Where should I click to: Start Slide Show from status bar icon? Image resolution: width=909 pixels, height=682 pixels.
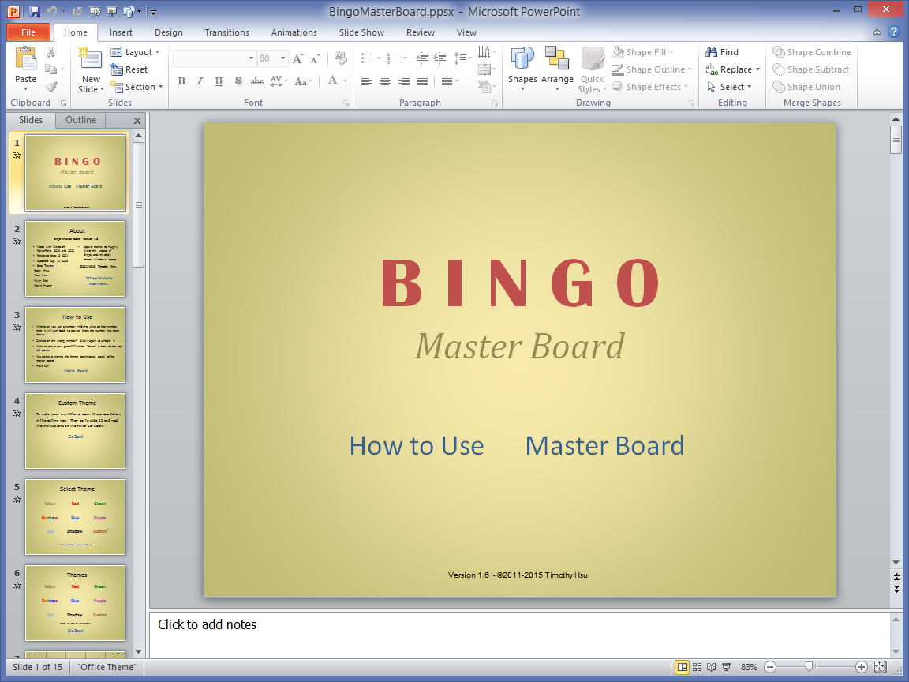coord(726,667)
